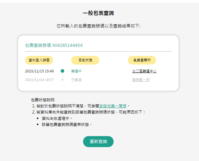Open the 貨態定義一覽表 link
This screenshot has width=199, height=161.
pyautogui.click(x=113, y=106)
